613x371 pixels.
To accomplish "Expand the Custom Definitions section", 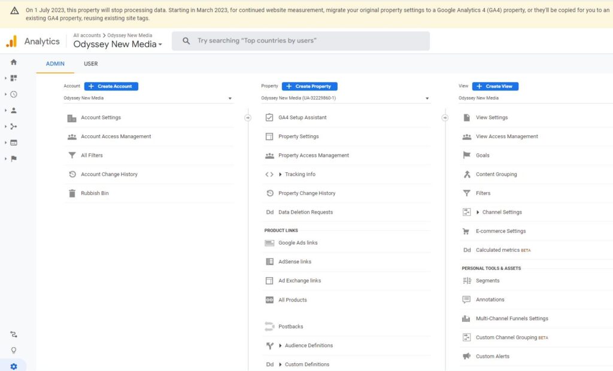I will 280,364.
